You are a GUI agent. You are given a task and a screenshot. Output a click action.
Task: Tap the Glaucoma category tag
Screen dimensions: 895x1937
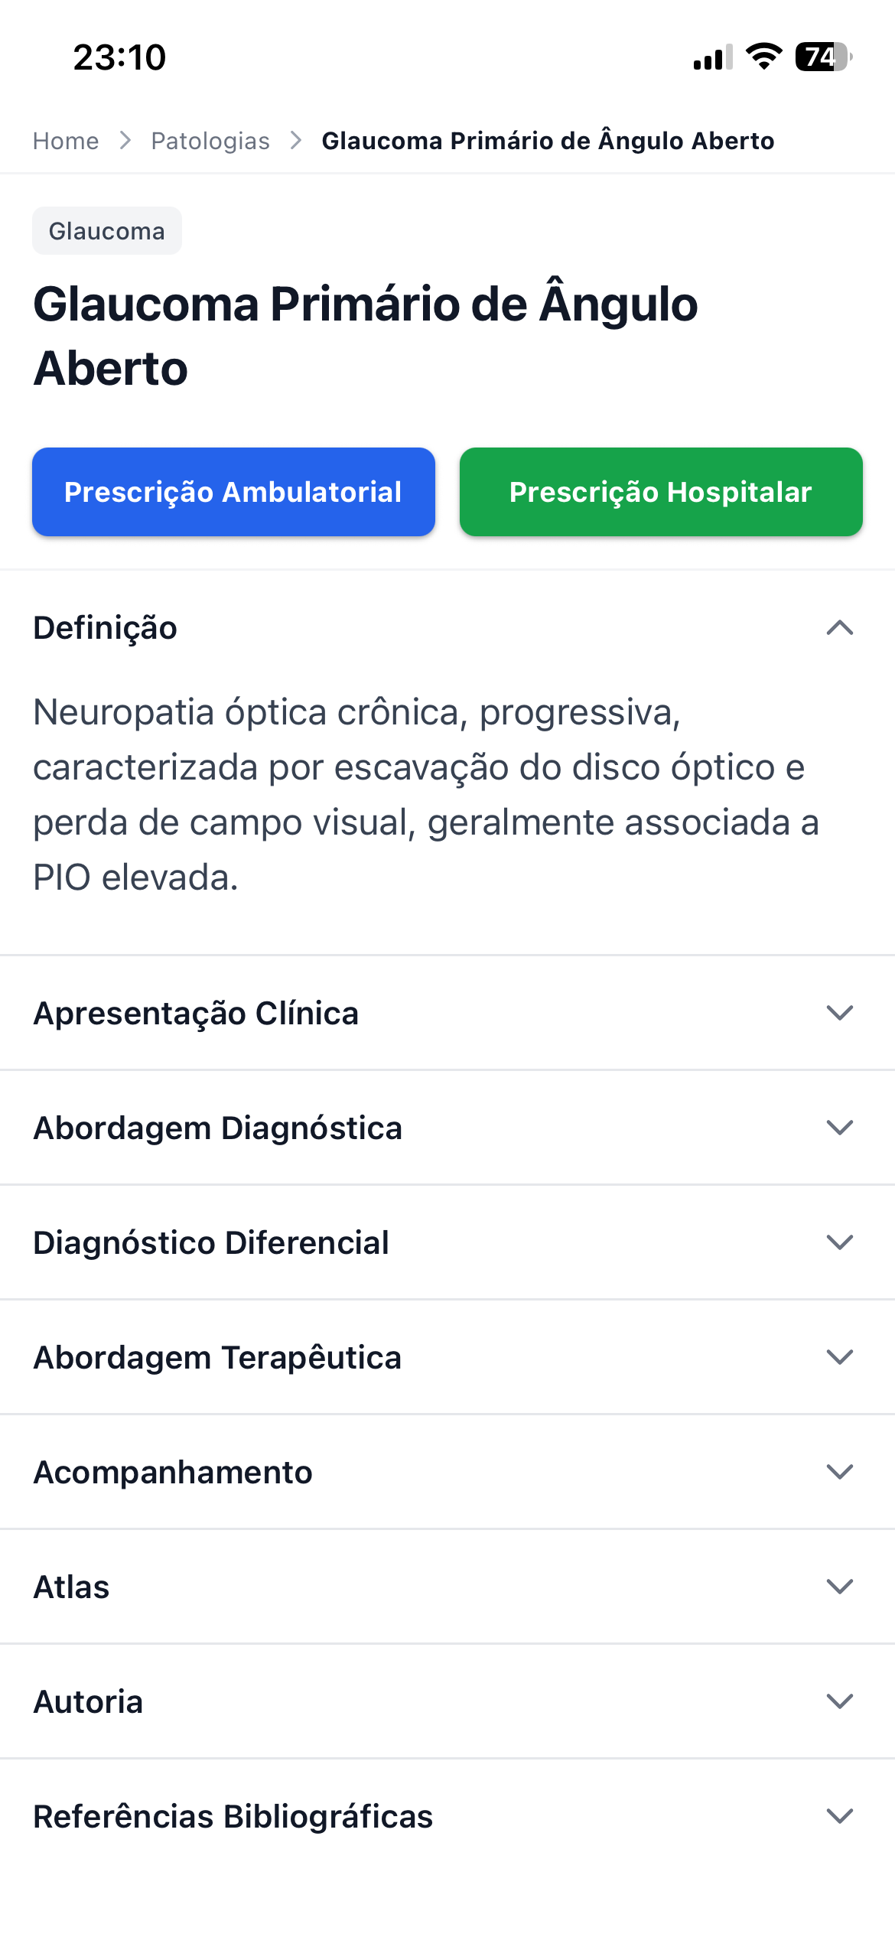106,231
